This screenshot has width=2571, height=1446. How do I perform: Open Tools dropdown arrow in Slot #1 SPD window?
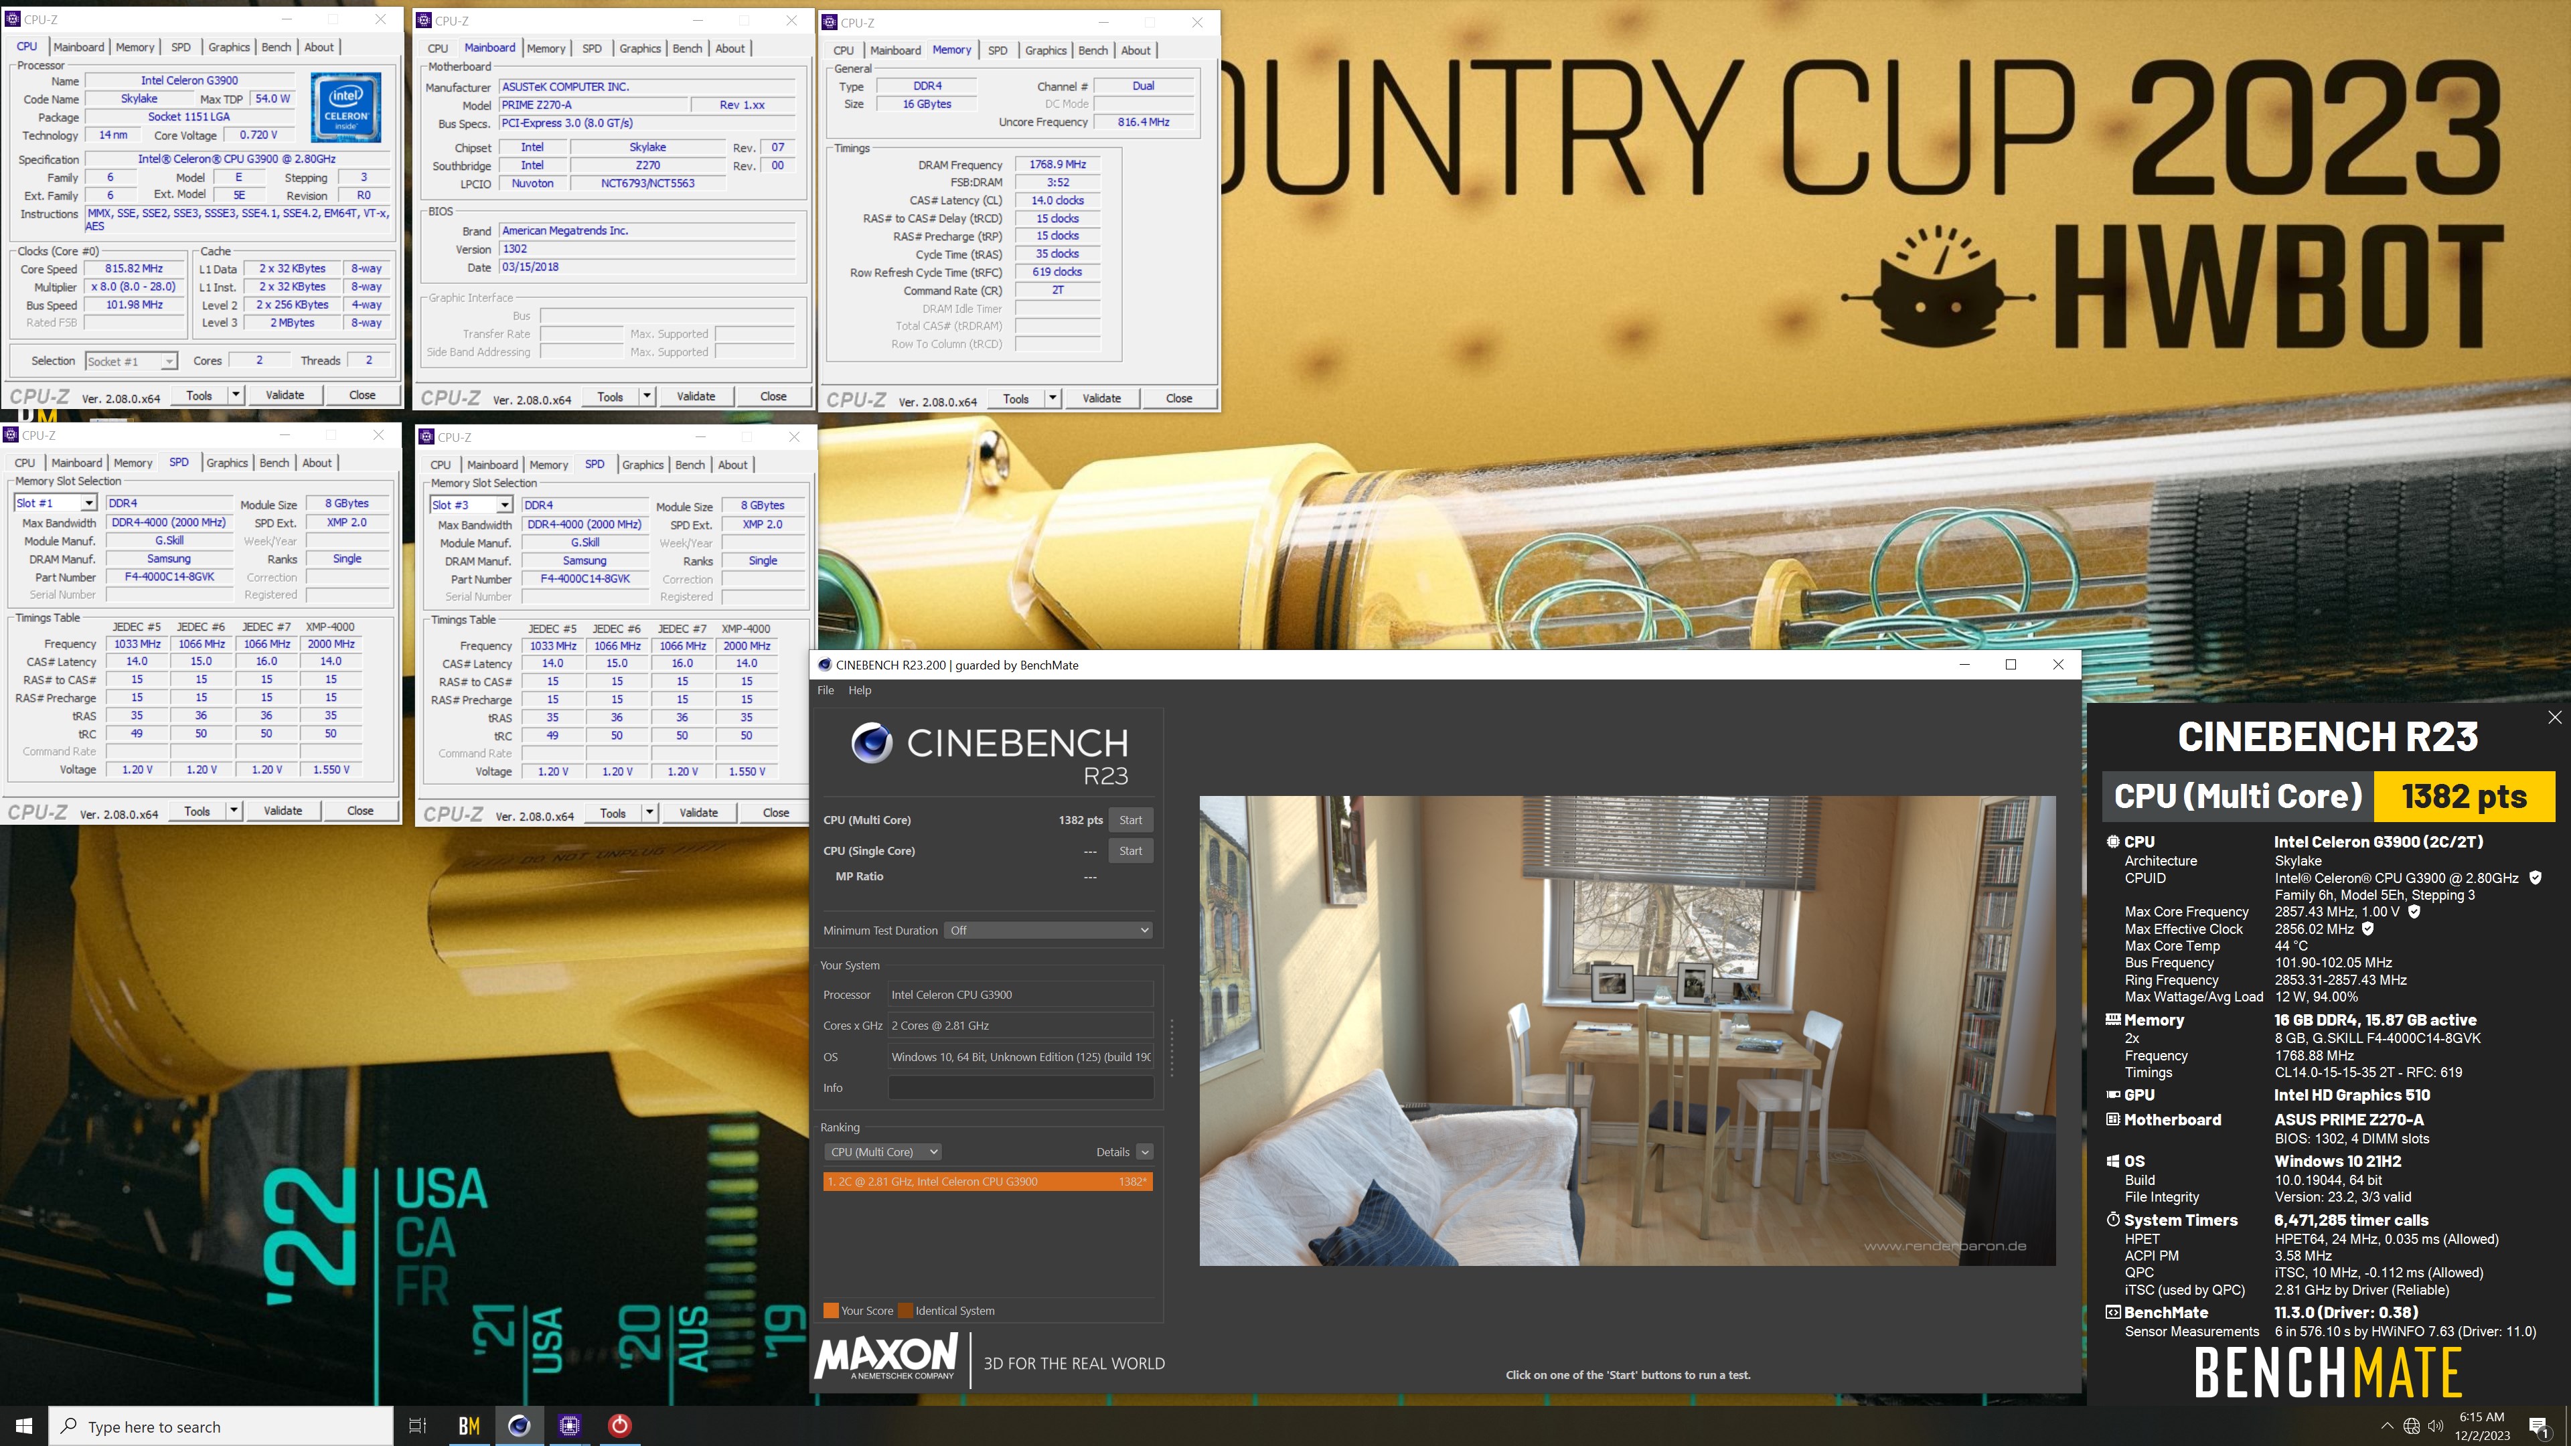click(x=234, y=811)
